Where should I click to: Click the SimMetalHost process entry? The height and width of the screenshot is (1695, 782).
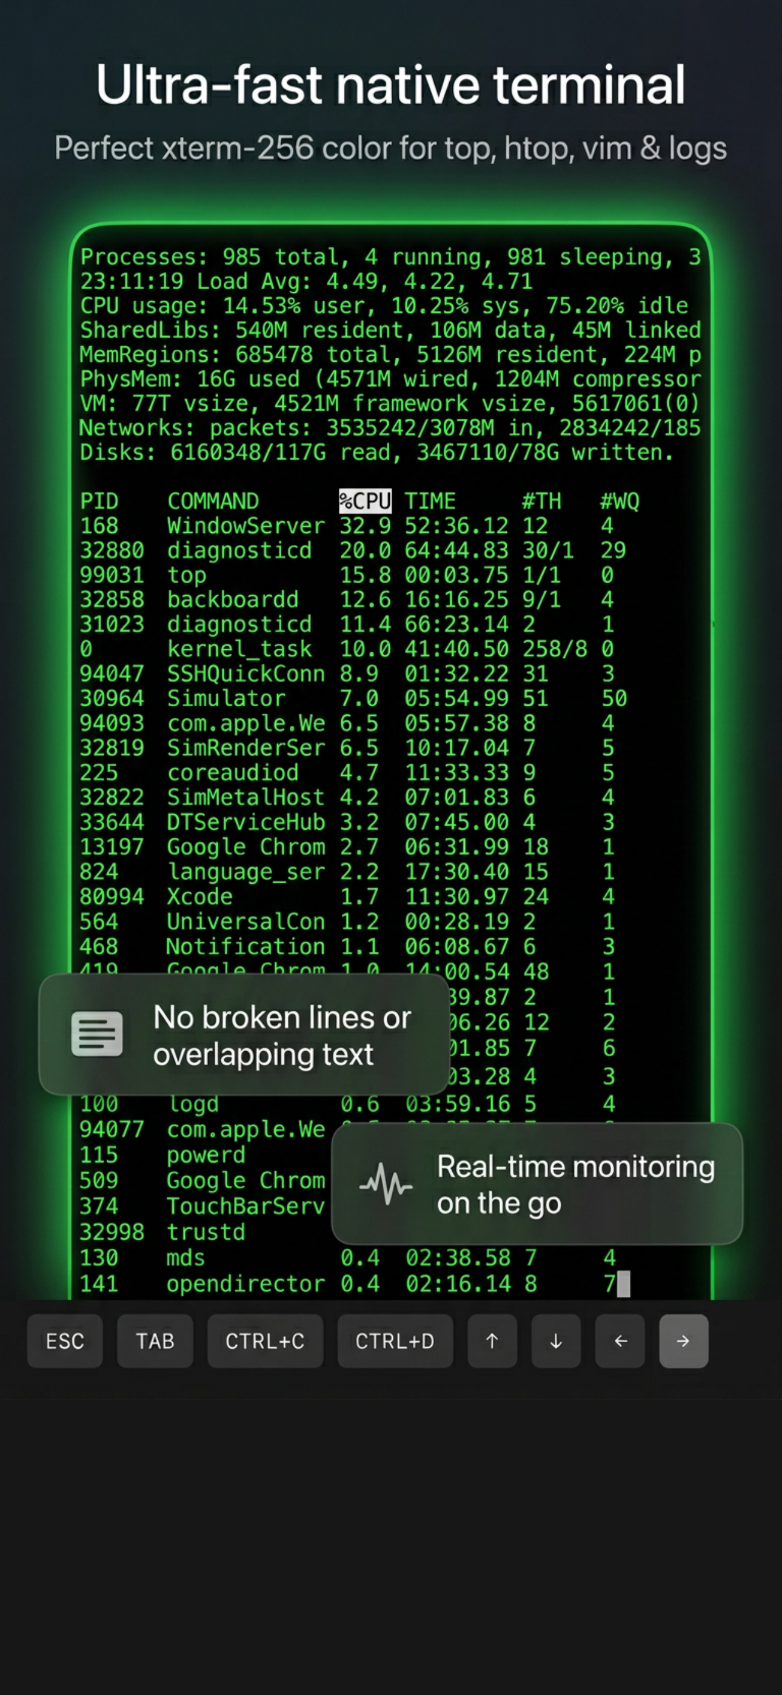246,798
